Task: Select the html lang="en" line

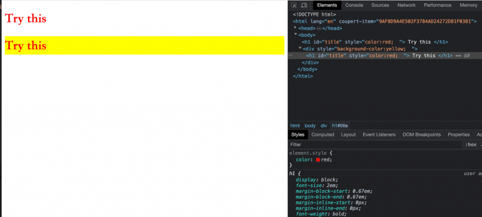Action: click(385, 21)
